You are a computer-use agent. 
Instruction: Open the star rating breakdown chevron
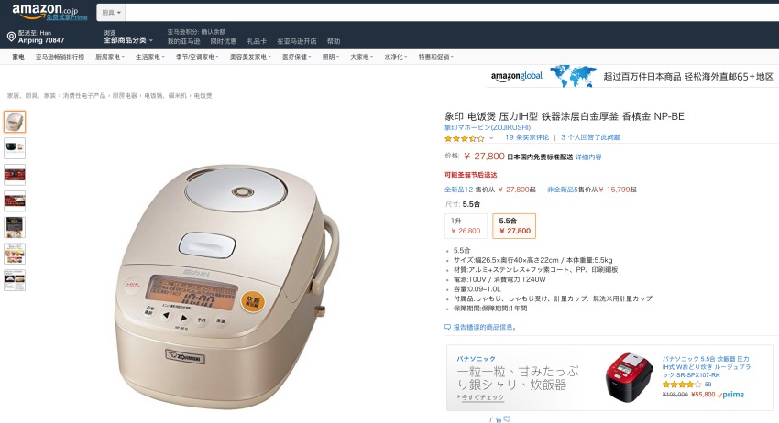491,138
